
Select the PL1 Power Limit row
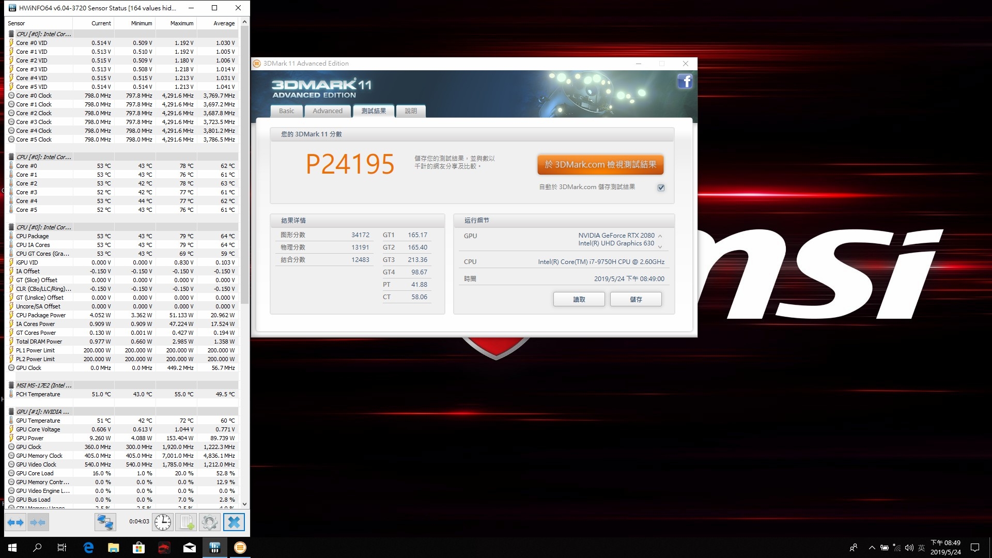click(x=122, y=350)
